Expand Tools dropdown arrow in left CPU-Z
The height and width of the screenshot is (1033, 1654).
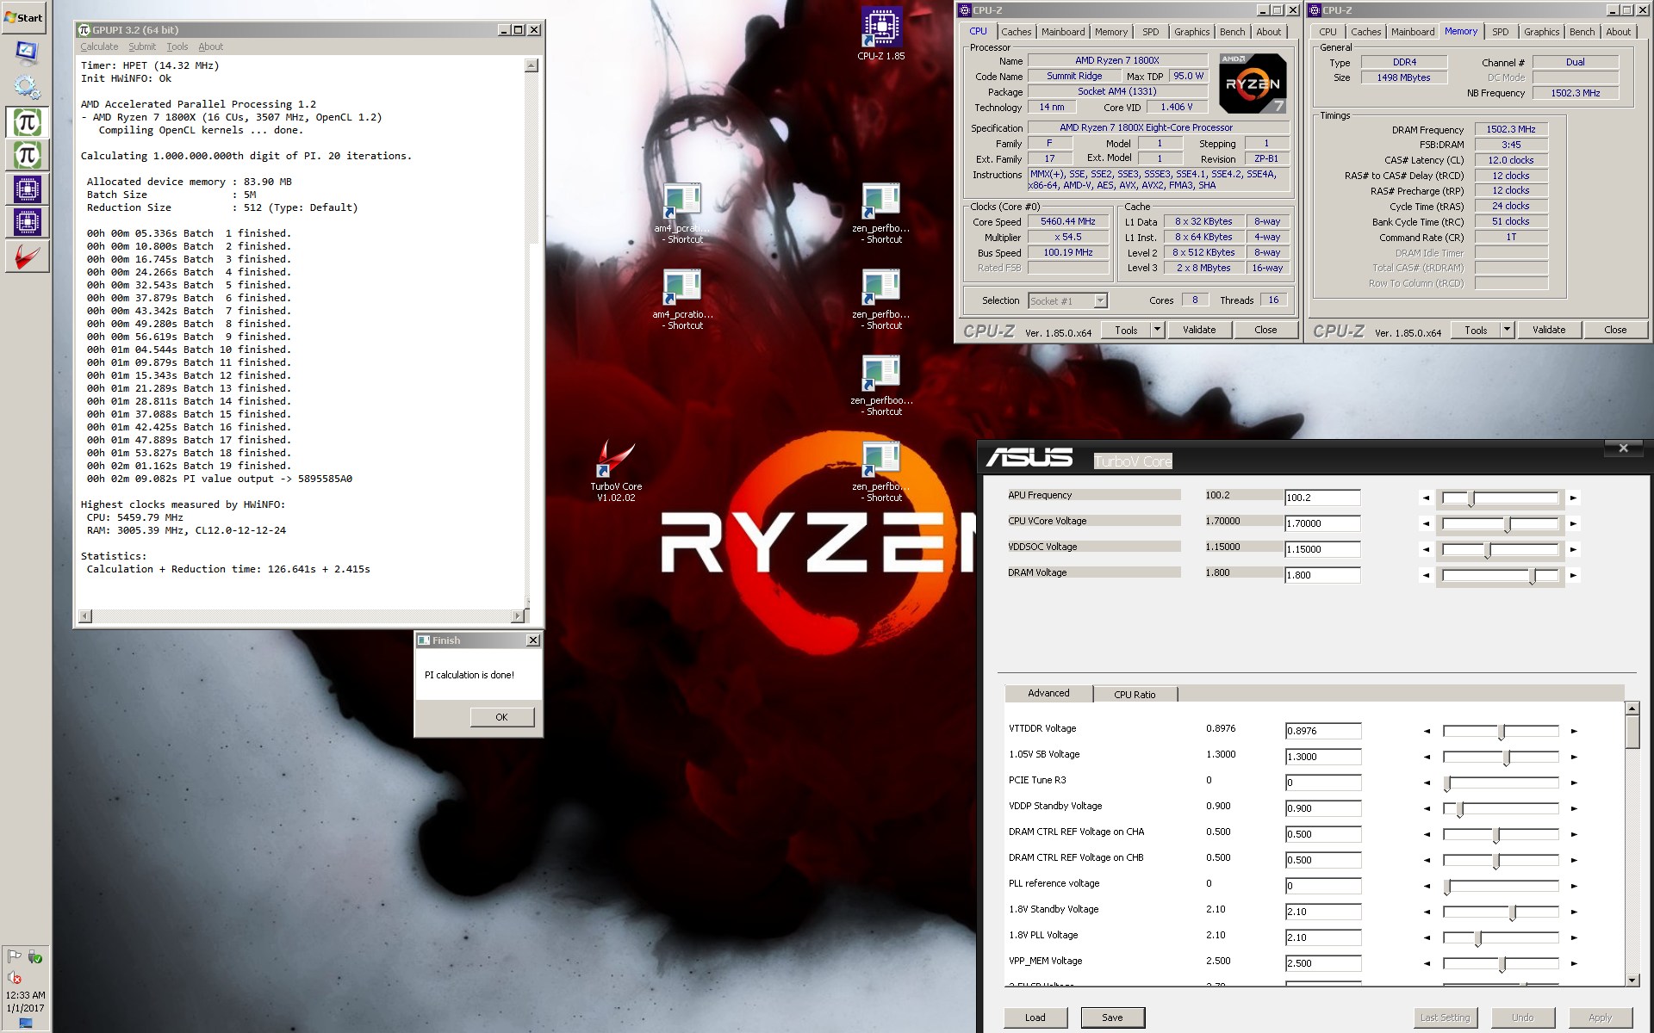1157,330
